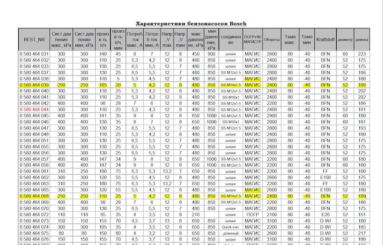Select highlighted part number 0 580 464 039

coord(34,85)
